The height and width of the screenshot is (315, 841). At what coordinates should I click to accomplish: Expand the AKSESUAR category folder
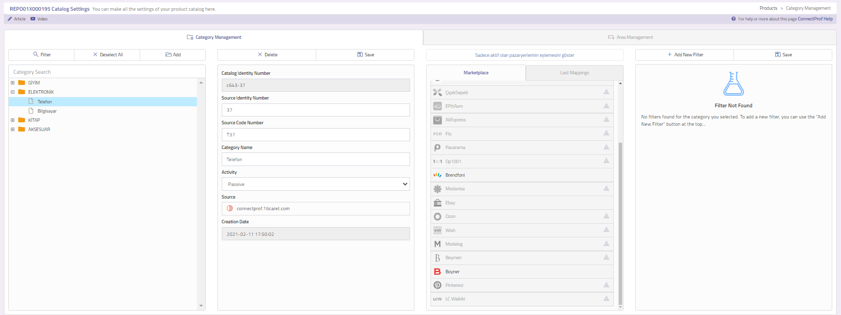13,130
